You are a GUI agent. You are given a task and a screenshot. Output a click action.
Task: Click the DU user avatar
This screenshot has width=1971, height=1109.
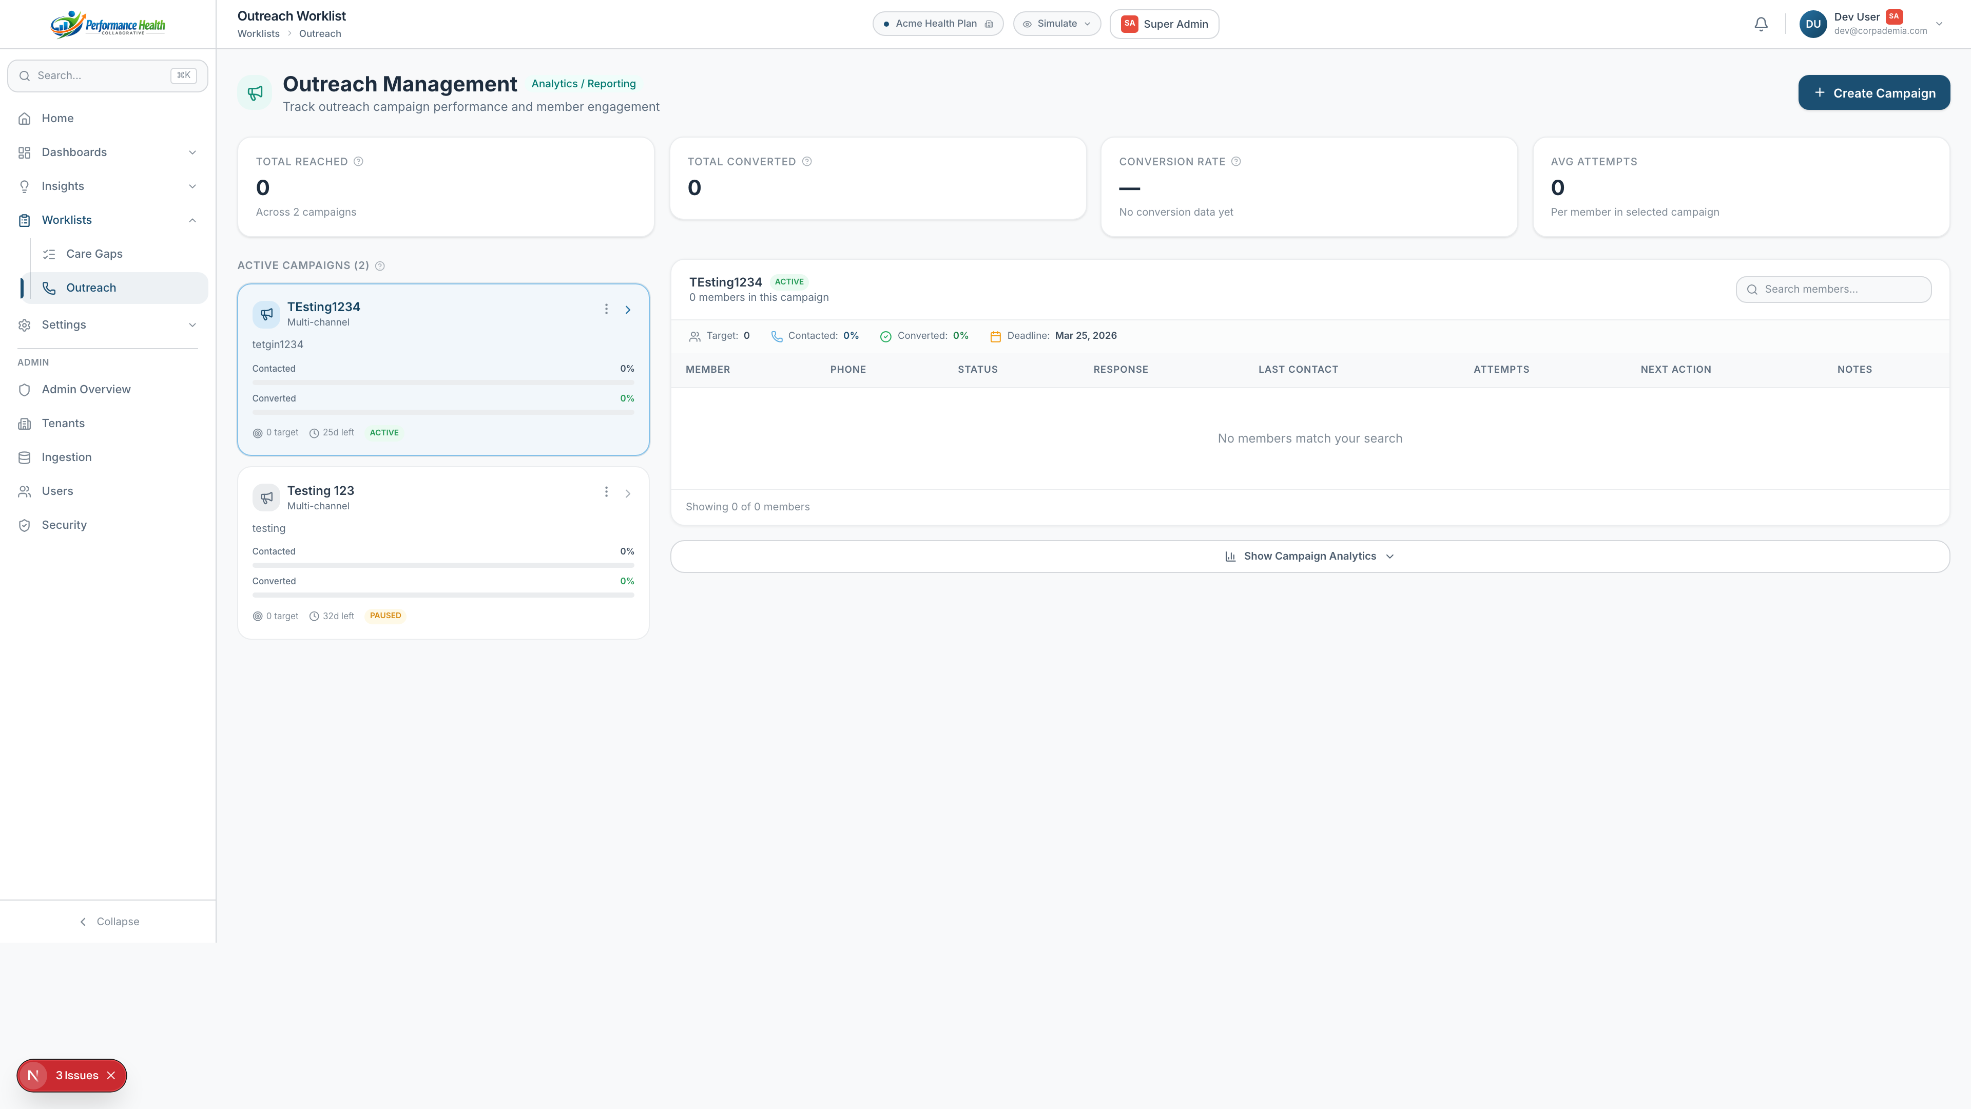[x=1812, y=25]
